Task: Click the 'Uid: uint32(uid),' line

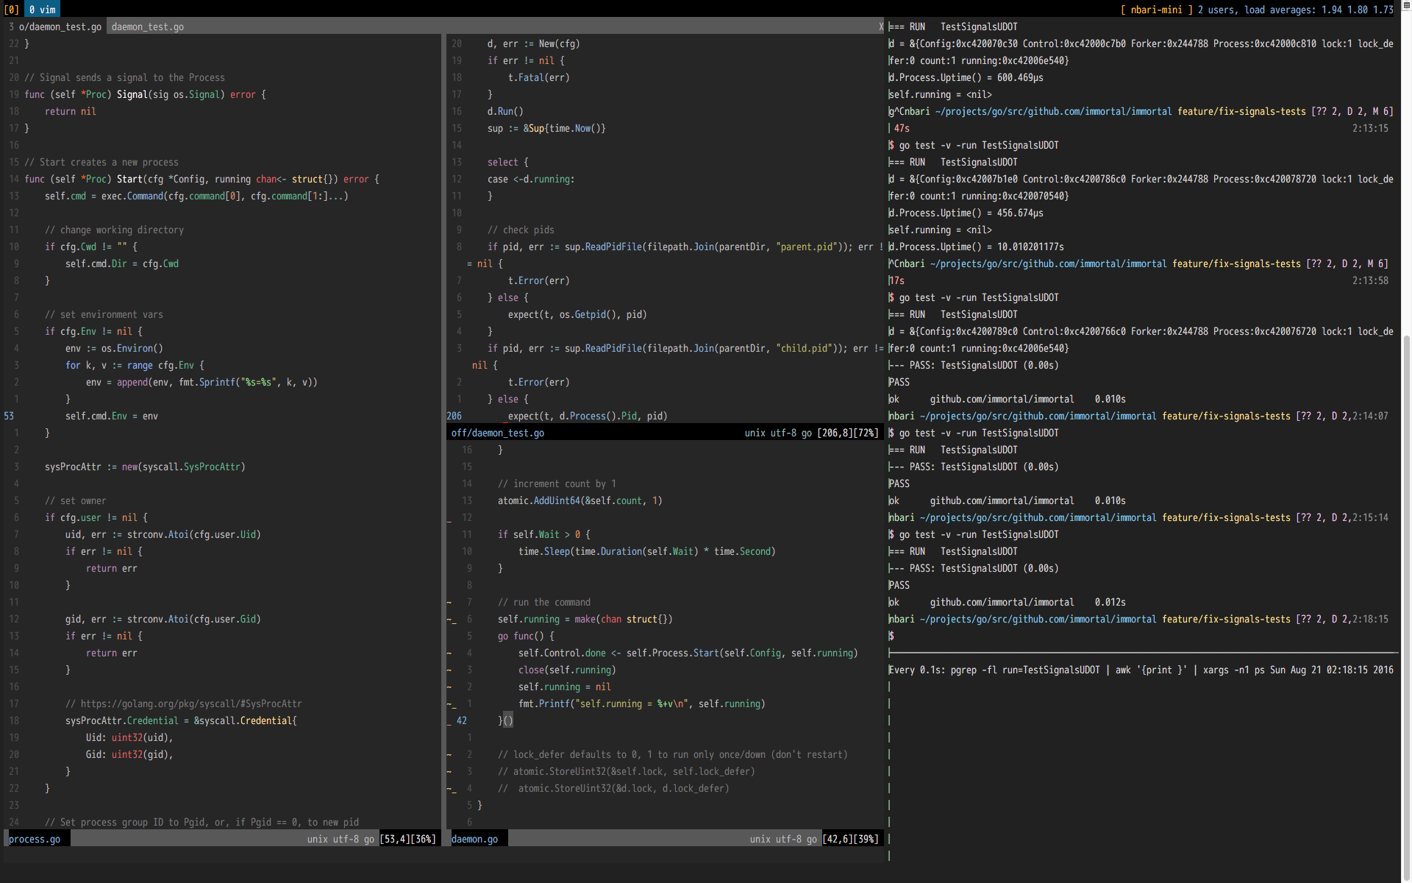Action: pos(129,737)
